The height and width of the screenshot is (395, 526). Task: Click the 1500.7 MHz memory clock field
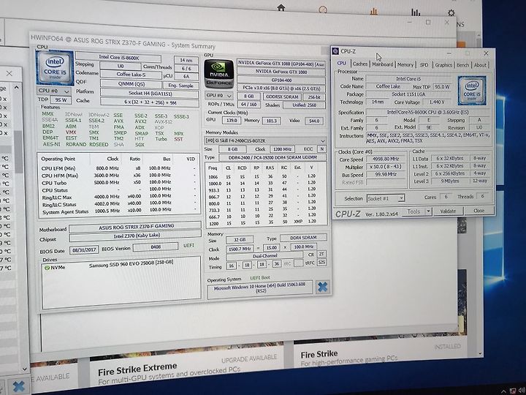[240, 249]
